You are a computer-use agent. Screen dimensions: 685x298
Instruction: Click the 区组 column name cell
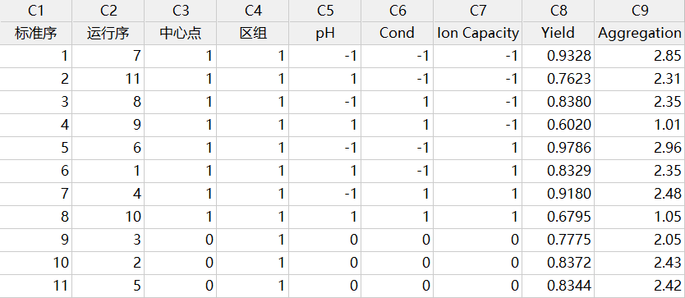(252, 33)
